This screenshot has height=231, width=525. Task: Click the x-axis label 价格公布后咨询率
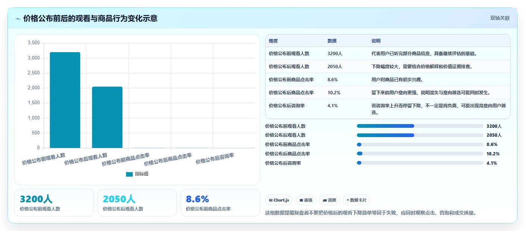point(215,158)
